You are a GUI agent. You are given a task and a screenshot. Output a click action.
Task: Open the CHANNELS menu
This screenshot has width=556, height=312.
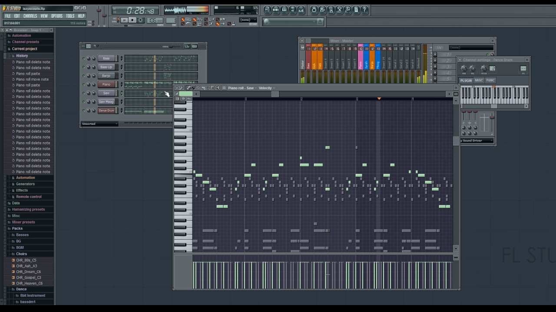click(30, 16)
